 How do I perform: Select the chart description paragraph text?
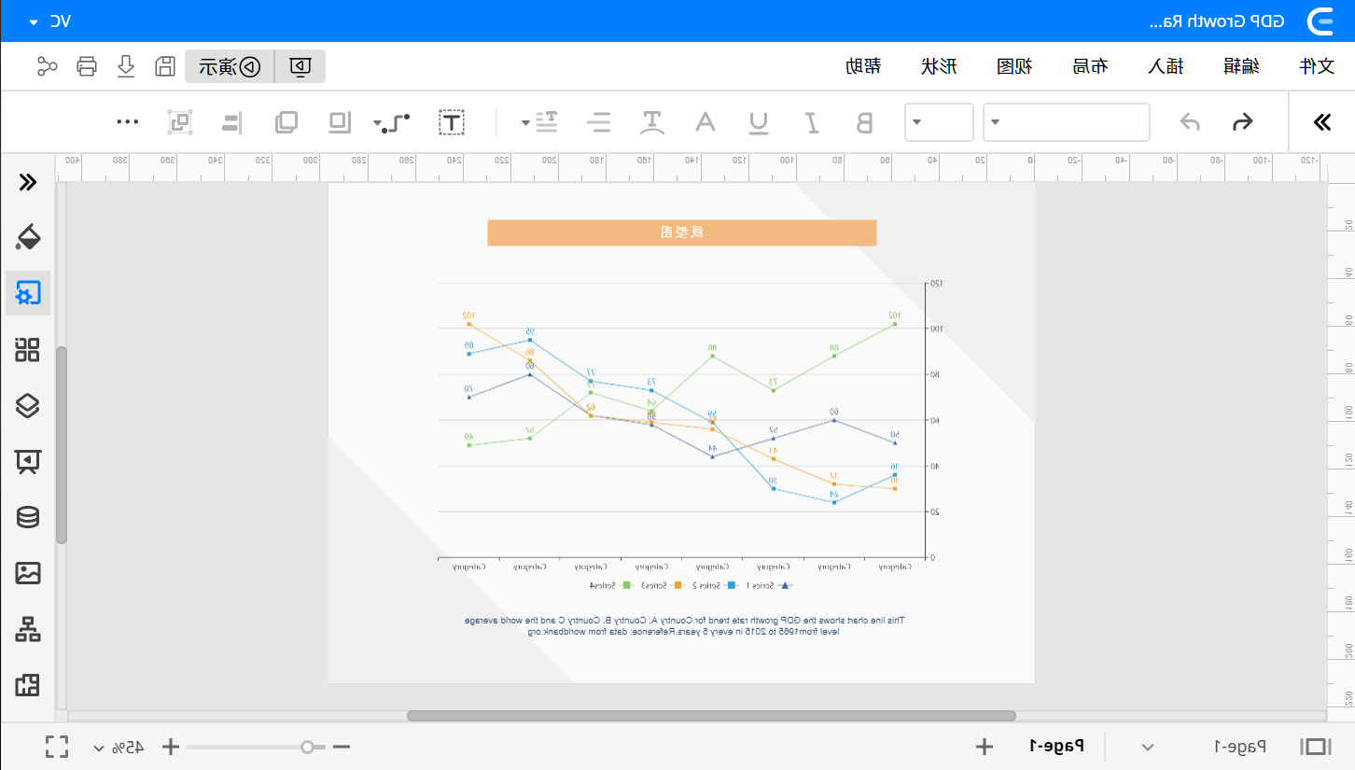point(684,625)
